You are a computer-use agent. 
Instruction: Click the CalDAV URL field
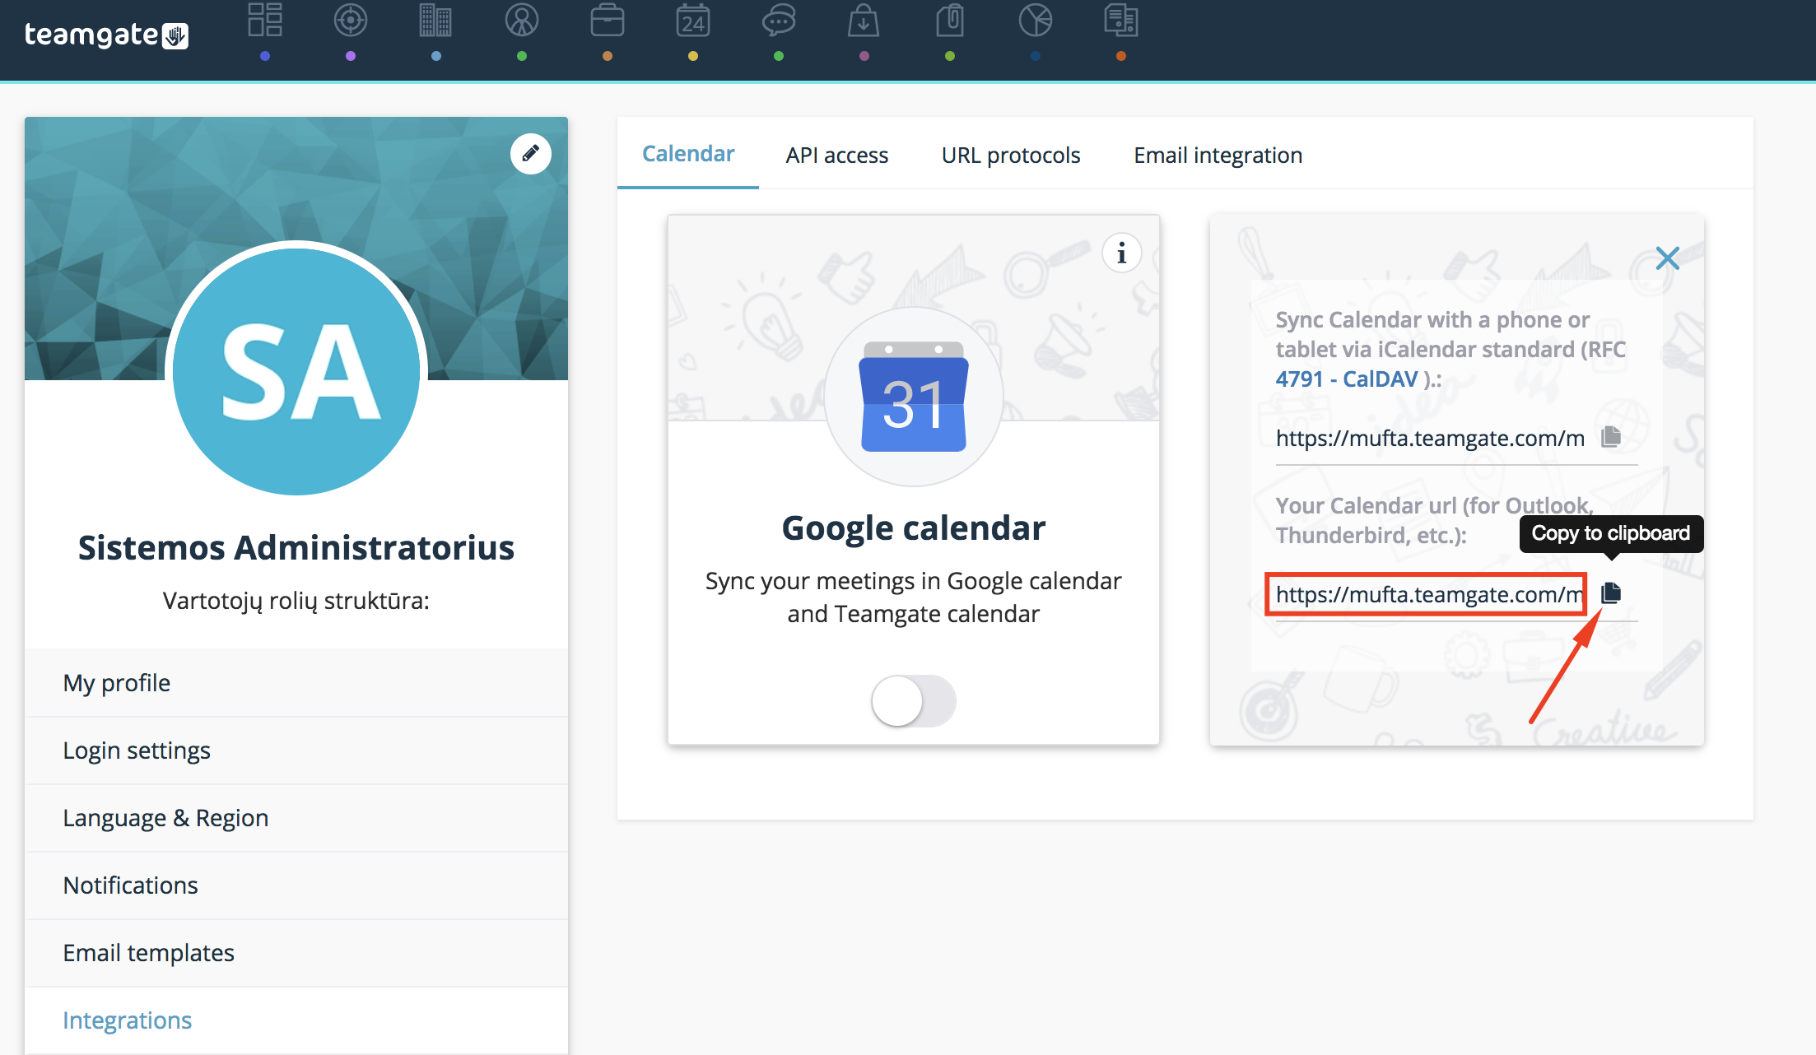click(x=1431, y=438)
